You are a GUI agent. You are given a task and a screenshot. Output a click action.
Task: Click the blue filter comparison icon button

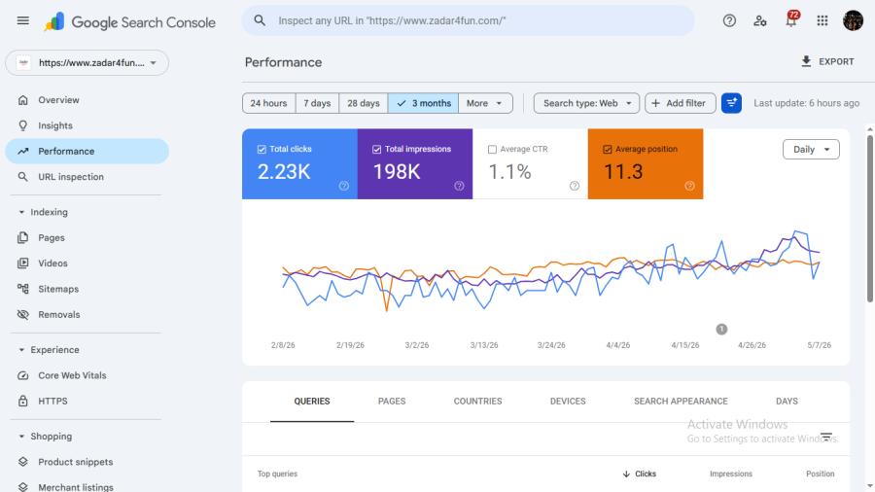point(731,103)
